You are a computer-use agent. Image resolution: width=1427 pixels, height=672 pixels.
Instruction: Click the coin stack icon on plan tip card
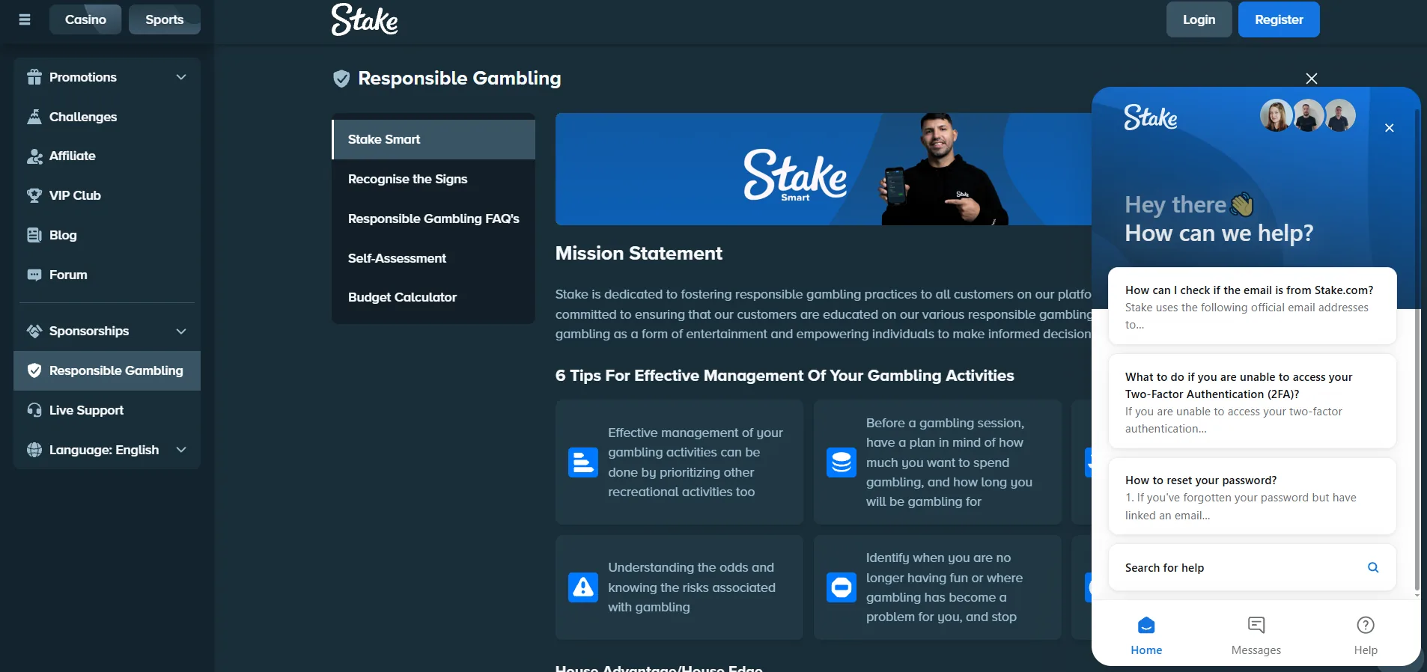pos(842,462)
